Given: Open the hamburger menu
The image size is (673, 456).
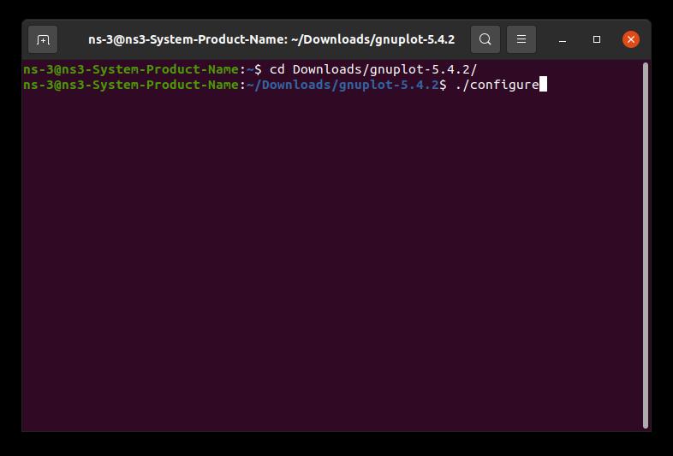Looking at the screenshot, I should [521, 39].
